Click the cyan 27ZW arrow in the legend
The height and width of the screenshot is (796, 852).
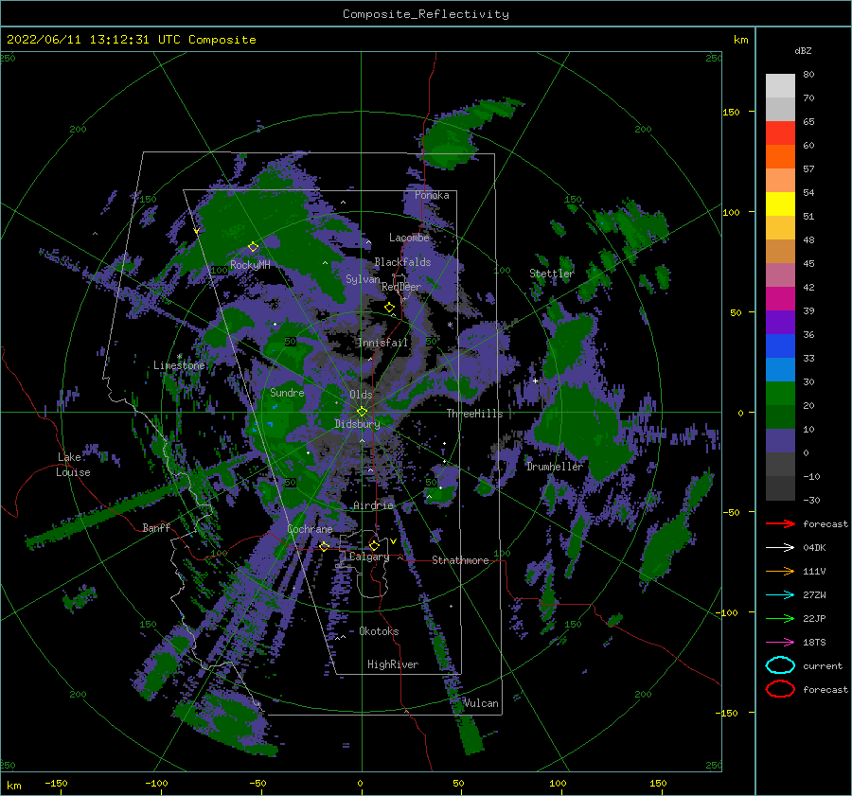pyautogui.click(x=780, y=595)
